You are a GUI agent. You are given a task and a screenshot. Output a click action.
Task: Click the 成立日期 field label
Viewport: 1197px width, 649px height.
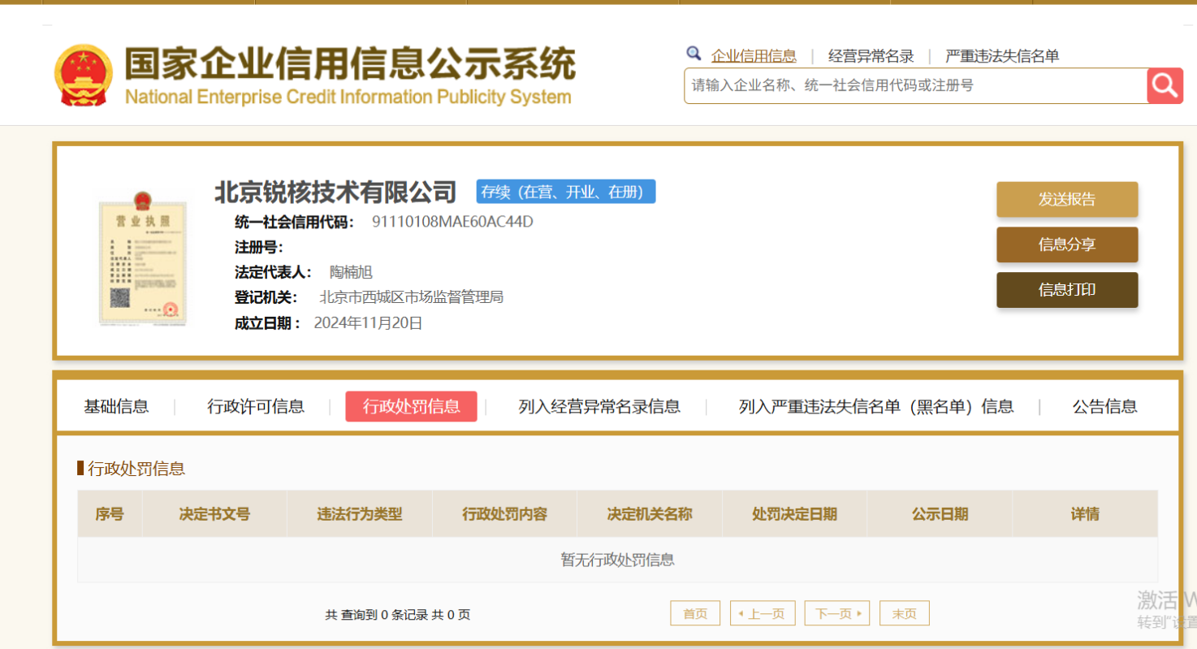tap(267, 323)
